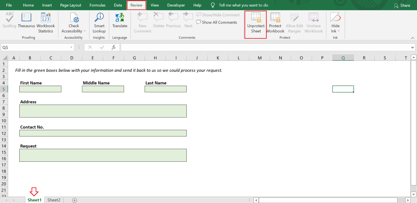Expand the Hide Ink dropdown arrow
Image resolution: width=417 pixels, height=203 pixels.
pos(339,31)
